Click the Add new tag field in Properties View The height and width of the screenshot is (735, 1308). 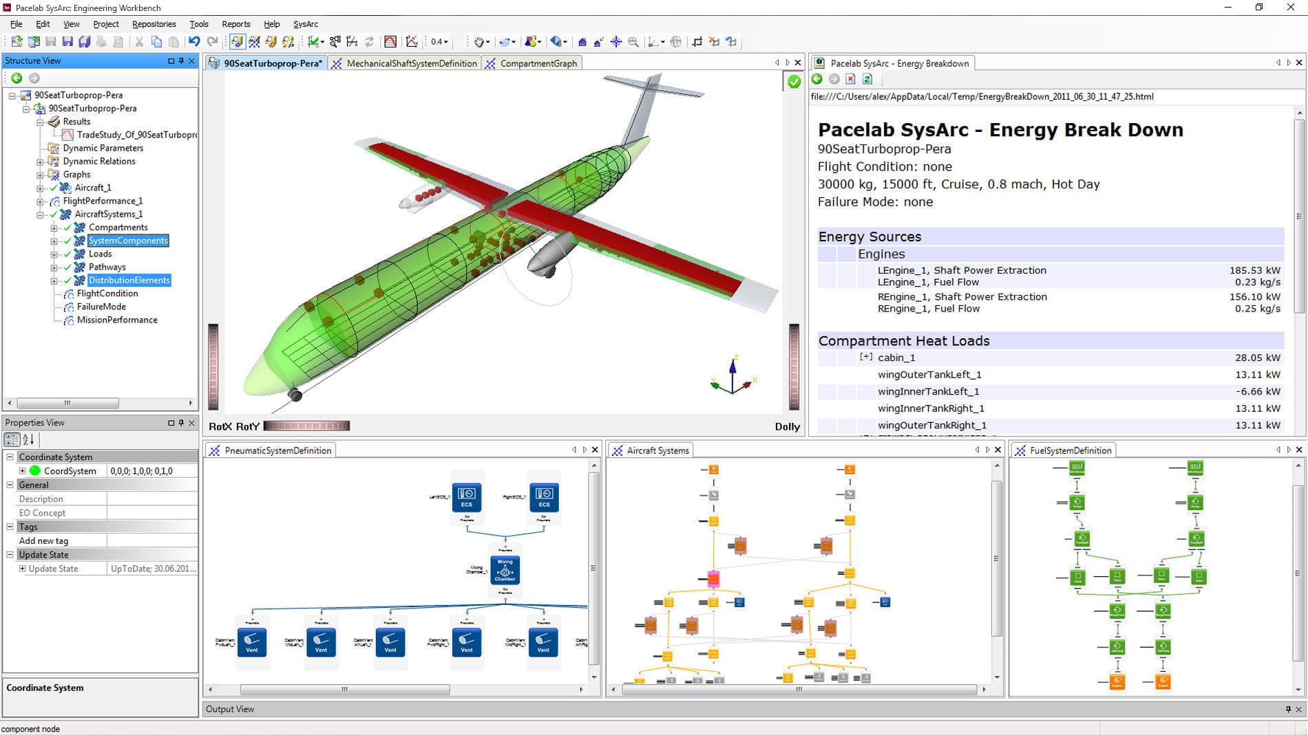44,540
